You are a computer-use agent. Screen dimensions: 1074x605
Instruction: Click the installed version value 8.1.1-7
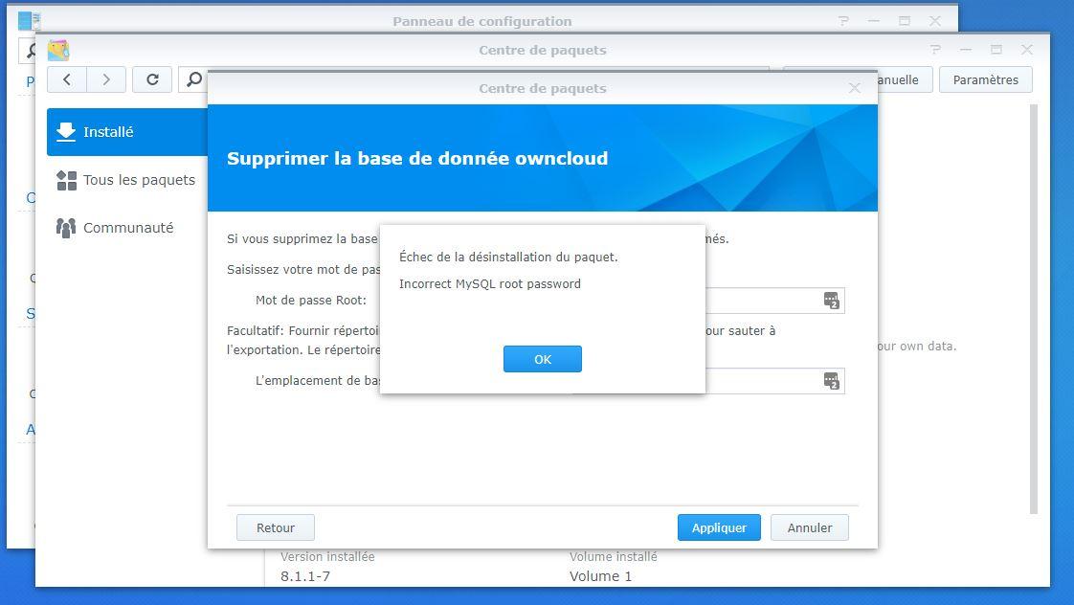304,576
